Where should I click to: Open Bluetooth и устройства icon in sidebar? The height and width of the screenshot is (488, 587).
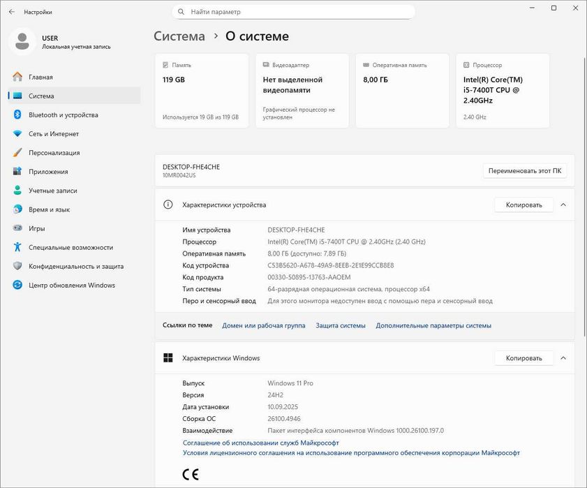pyautogui.click(x=17, y=115)
